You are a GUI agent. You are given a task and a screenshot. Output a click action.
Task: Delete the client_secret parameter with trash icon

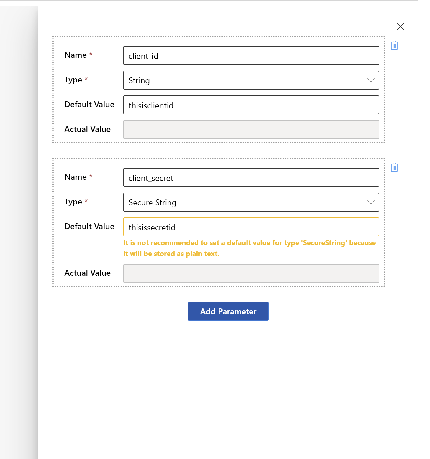tap(394, 167)
